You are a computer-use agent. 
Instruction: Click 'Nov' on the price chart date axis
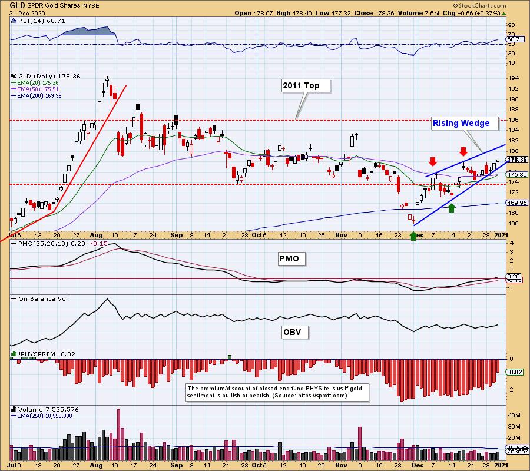point(342,235)
